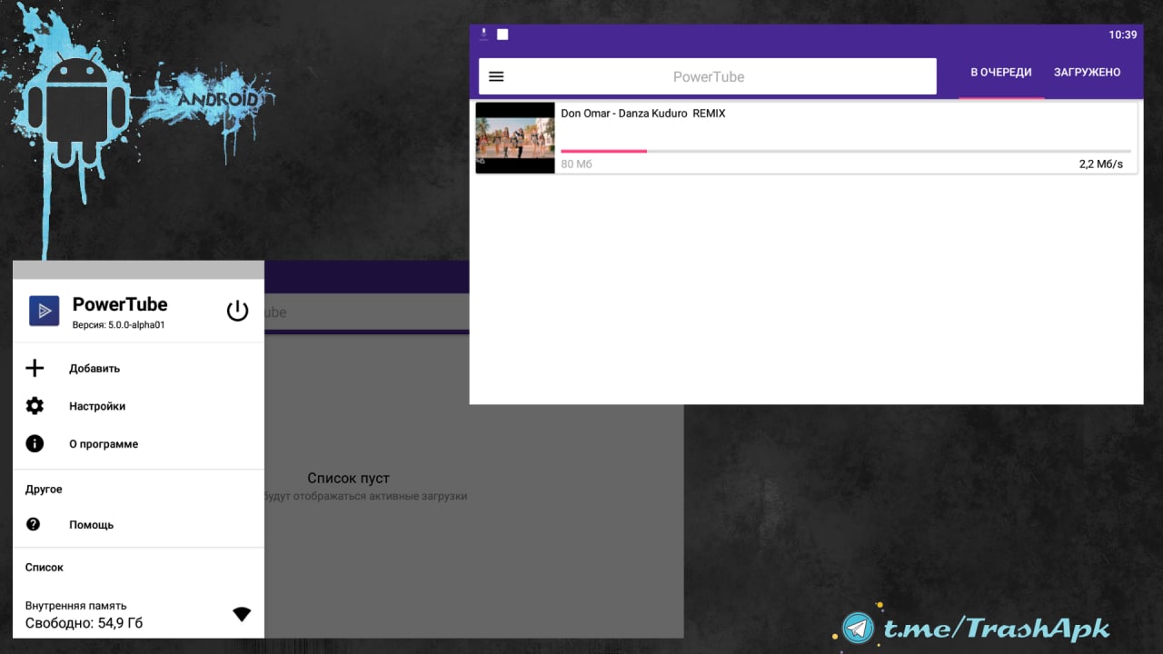Click the PowerTube logo icon in the drawer
The image size is (1163, 654).
click(44, 311)
